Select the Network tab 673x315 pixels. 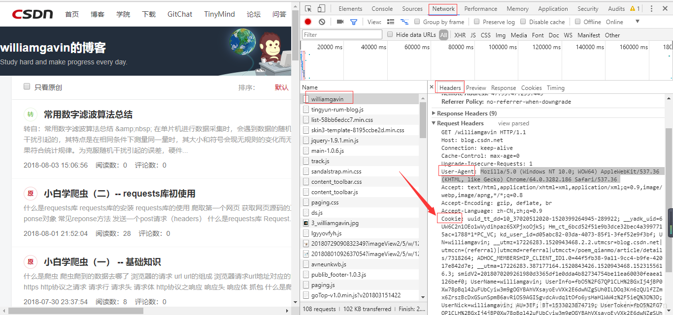point(443,9)
